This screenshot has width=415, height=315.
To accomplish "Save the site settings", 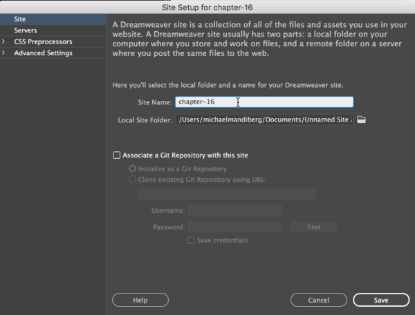I will click(x=380, y=300).
